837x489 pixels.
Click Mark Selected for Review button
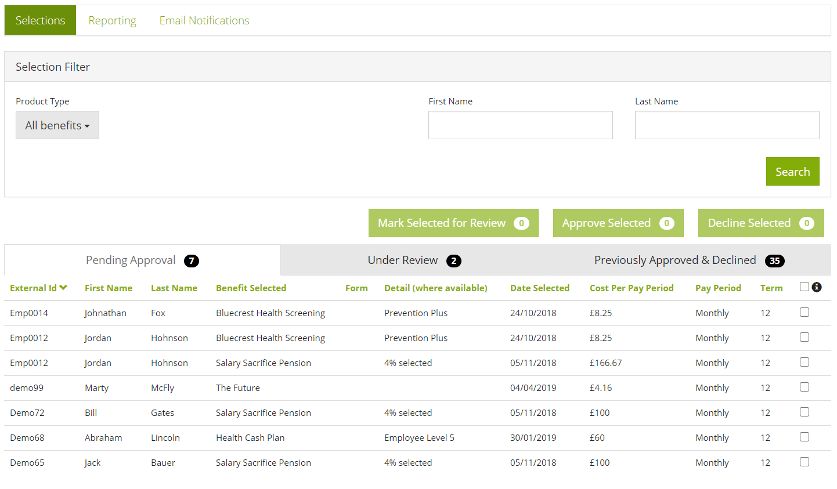(453, 223)
